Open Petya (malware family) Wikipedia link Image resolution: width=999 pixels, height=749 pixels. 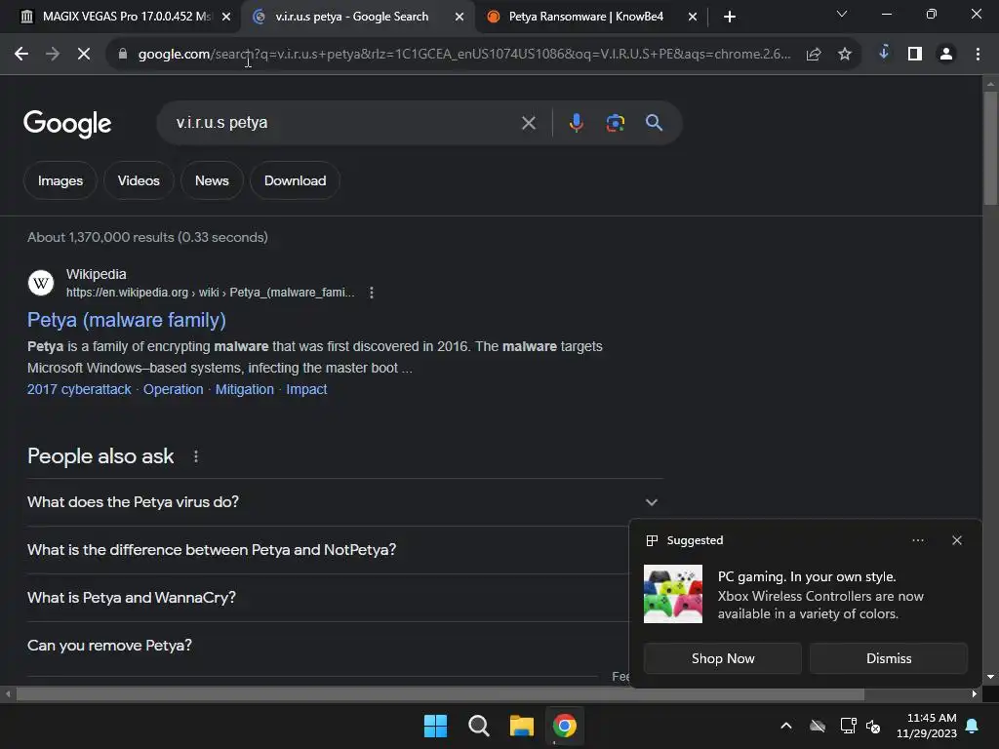[127, 320]
